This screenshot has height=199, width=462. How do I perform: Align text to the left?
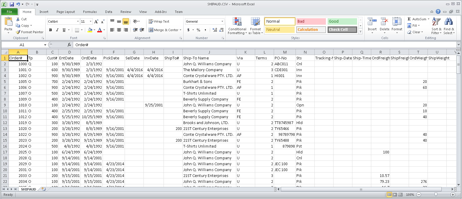click(112, 30)
